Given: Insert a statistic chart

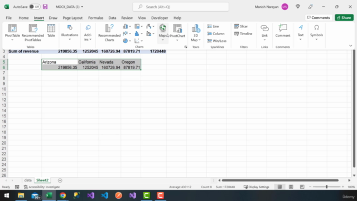Looking at the screenshot, I should point(138,33).
